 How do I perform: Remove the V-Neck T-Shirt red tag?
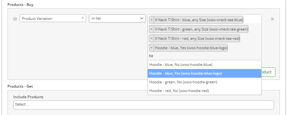point(151,39)
